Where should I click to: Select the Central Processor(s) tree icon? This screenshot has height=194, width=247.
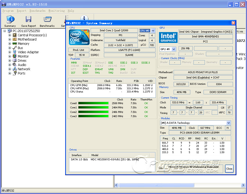coord(15,35)
